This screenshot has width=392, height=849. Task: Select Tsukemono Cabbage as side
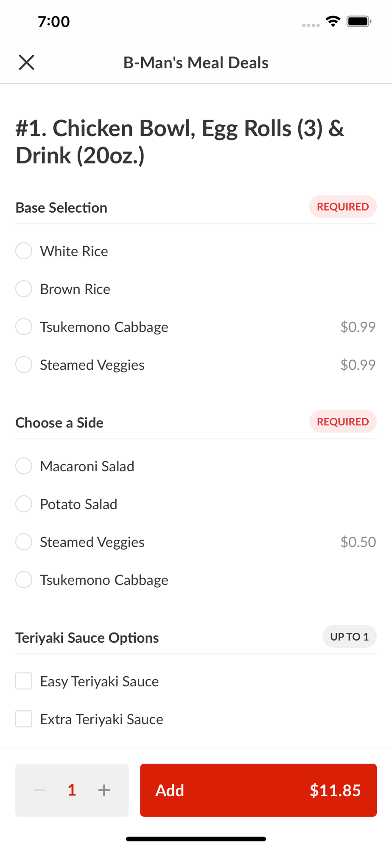click(x=24, y=580)
